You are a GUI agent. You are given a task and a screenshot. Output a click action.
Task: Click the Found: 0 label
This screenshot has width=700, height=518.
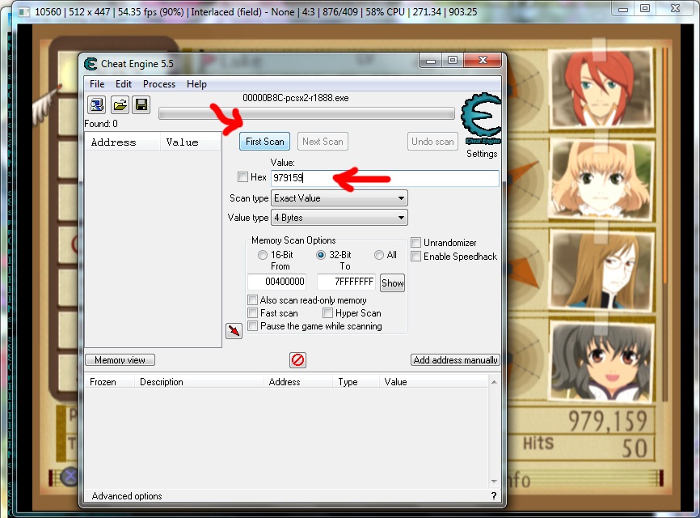101,124
